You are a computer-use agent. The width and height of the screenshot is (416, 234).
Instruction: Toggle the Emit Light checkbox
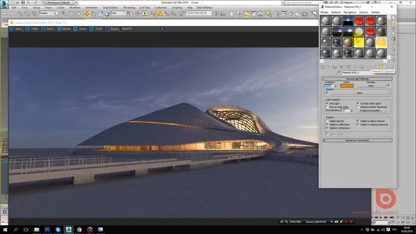(x=327, y=103)
